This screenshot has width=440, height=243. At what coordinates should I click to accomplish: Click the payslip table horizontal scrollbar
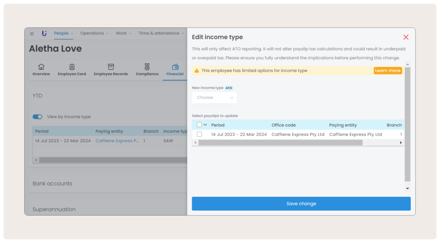tap(280, 143)
